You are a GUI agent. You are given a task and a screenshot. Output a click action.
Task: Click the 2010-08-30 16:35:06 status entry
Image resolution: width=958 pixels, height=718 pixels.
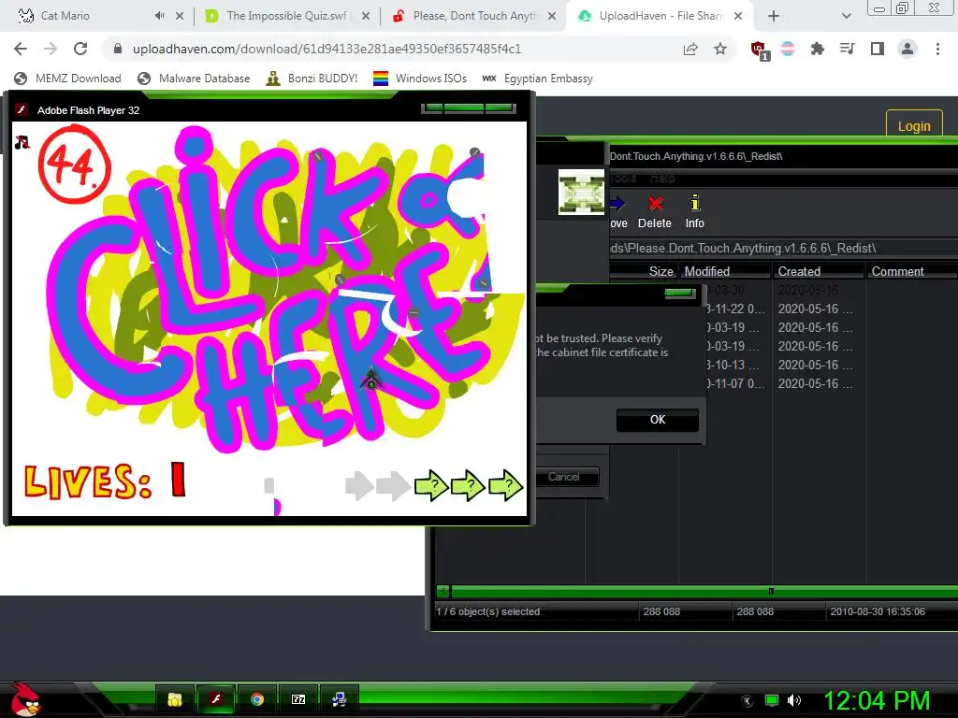(x=878, y=611)
